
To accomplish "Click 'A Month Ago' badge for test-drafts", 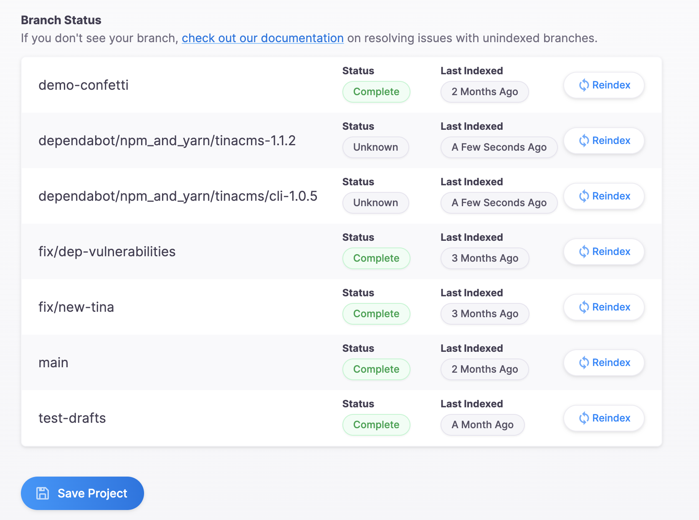I will coord(483,425).
